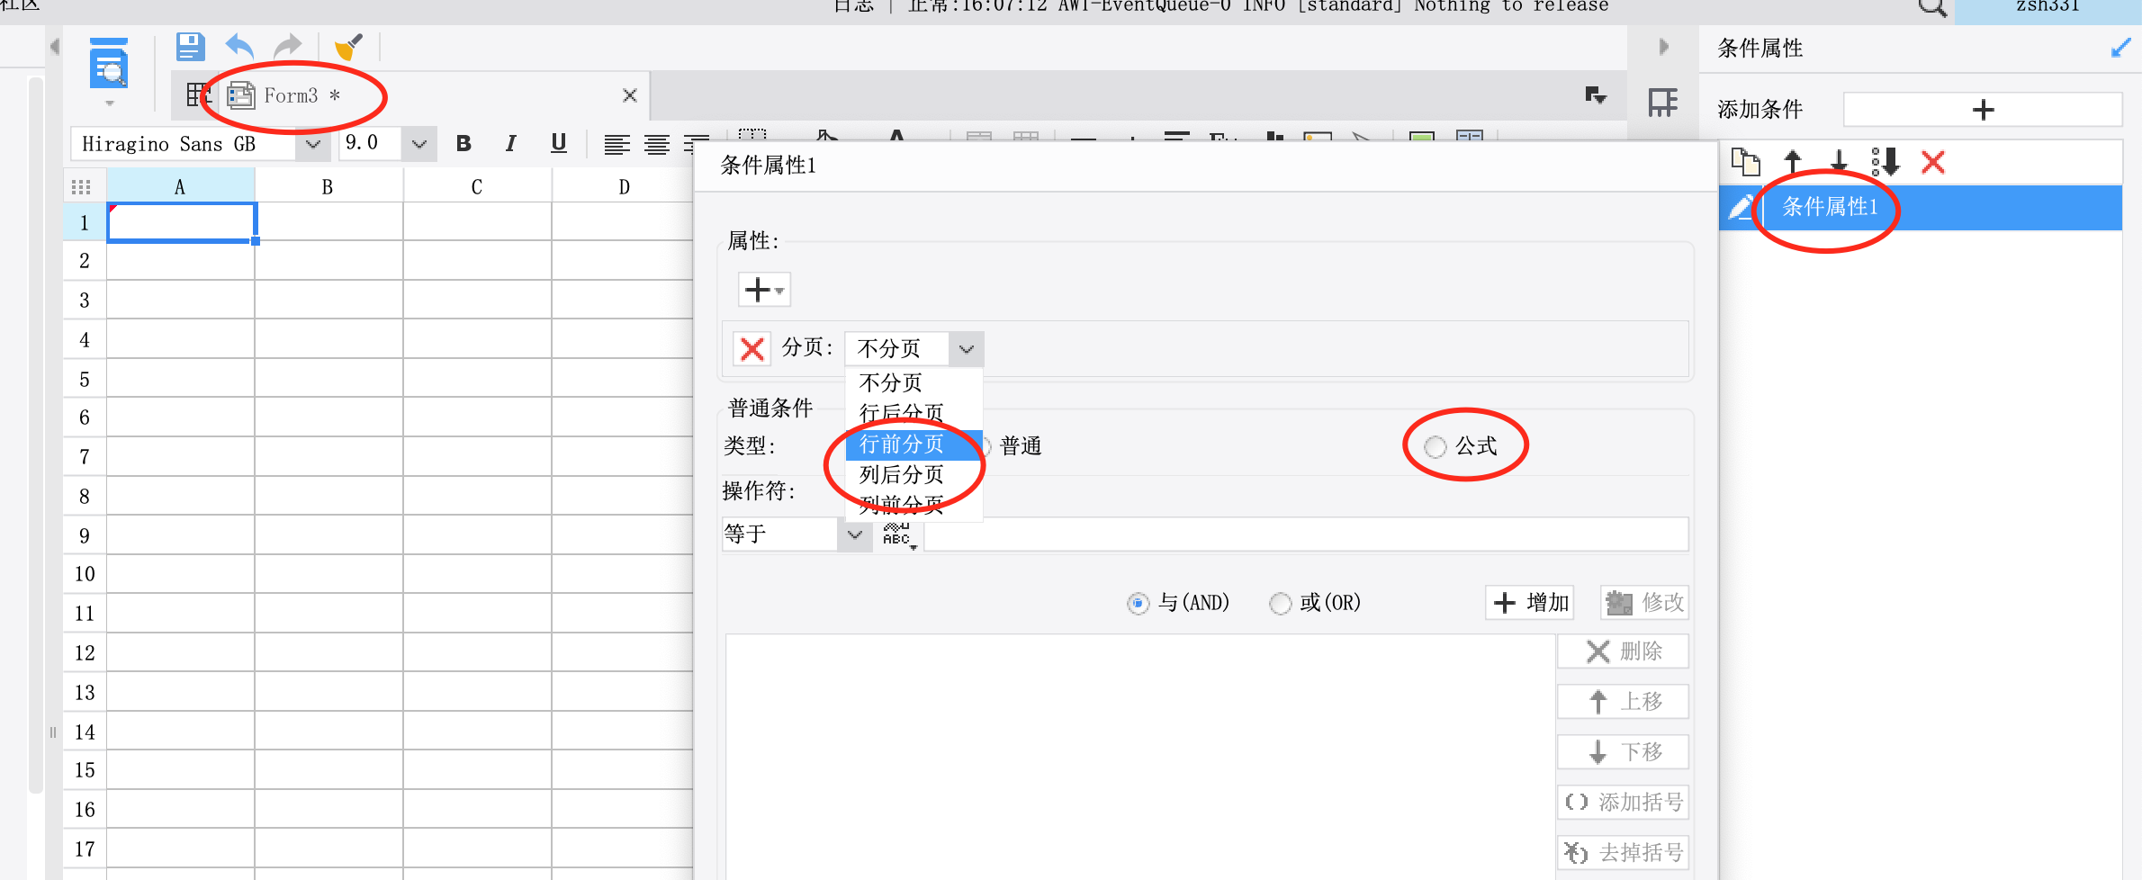The image size is (2142, 880).
Task: Select all cells via the grid corner
Action: [x=81, y=187]
